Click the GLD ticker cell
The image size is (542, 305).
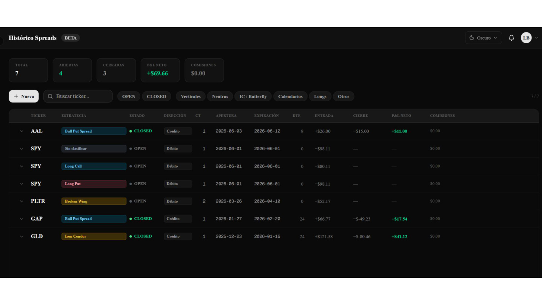tap(37, 236)
